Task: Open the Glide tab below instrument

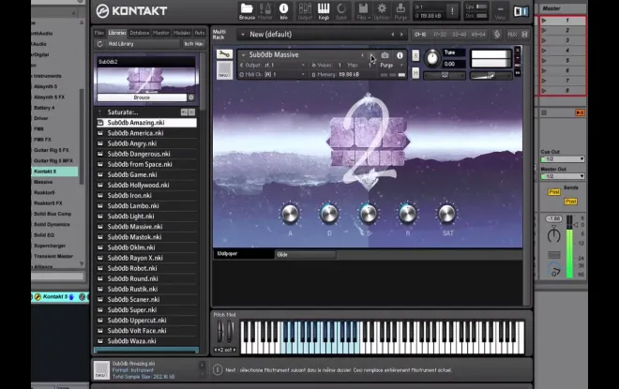Action: (305, 254)
